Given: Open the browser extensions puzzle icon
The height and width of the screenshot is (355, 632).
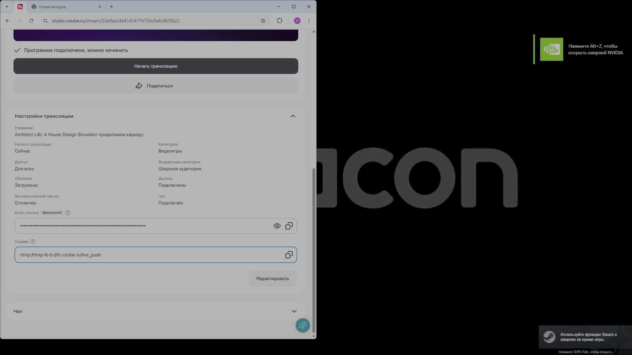Looking at the screenshot, I should pyautogui.click(x=279, y=21).
